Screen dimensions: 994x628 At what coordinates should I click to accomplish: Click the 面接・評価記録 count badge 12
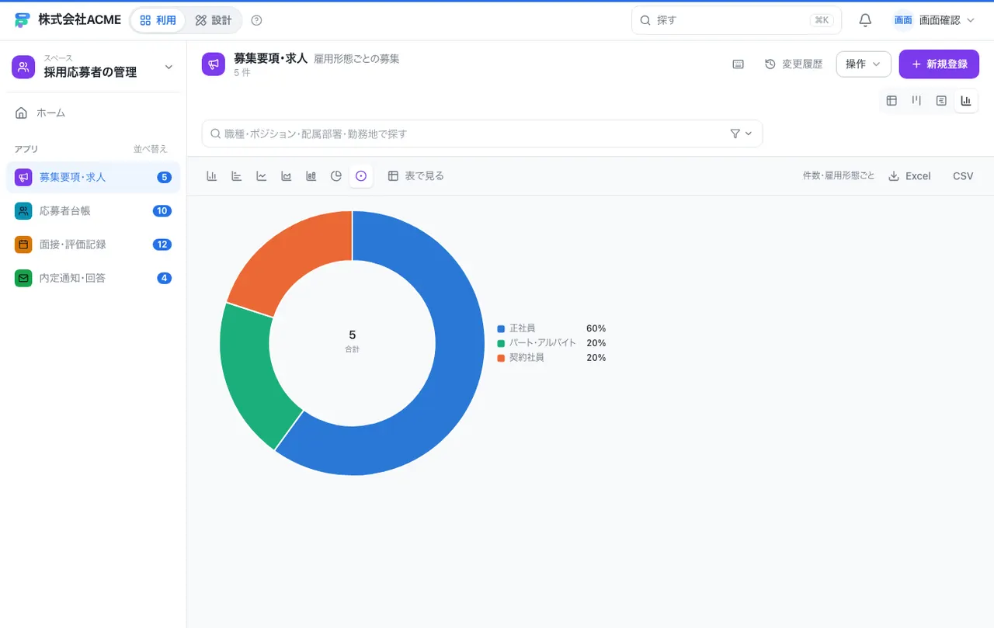[x=162, y=244]
